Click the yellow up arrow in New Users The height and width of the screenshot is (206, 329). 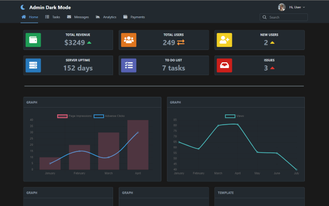pos(272,43)
